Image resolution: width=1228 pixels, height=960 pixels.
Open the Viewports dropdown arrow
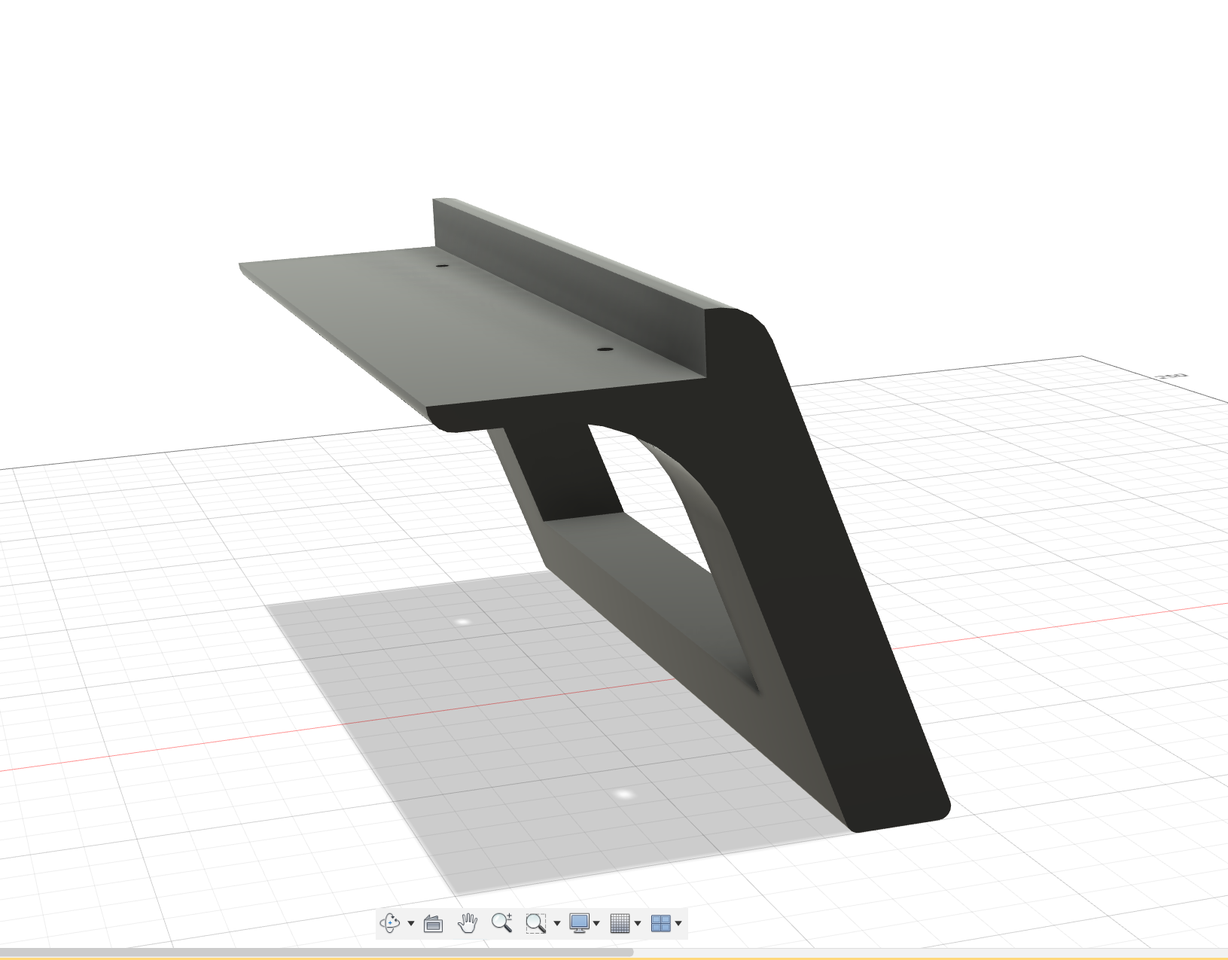(678, 924)
